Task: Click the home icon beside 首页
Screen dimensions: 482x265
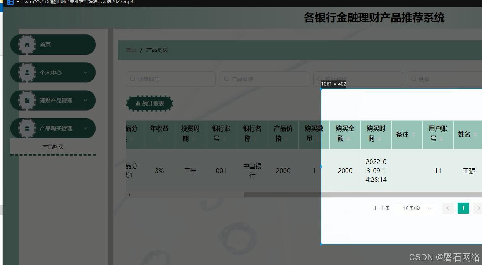Action: 27,44
